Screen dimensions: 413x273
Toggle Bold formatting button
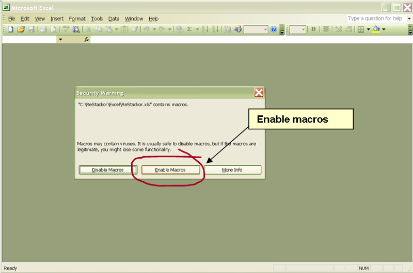313,29
